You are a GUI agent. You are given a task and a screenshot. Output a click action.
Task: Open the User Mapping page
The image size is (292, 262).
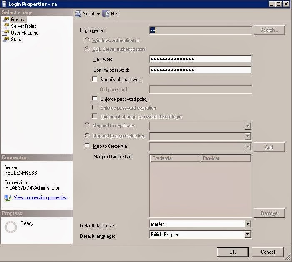25,33
